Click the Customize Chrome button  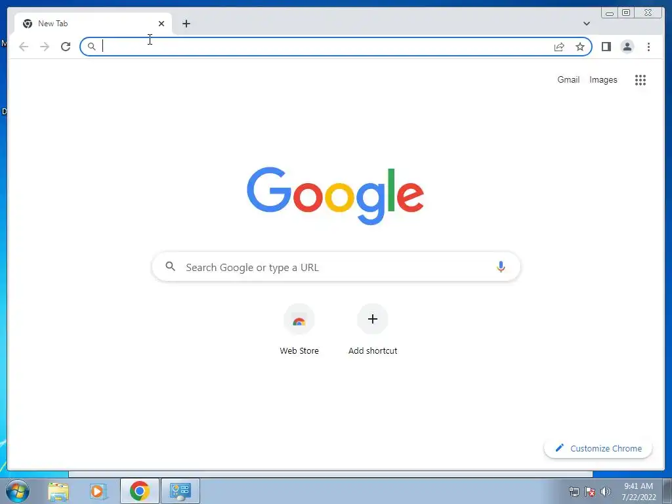(598, 448)
